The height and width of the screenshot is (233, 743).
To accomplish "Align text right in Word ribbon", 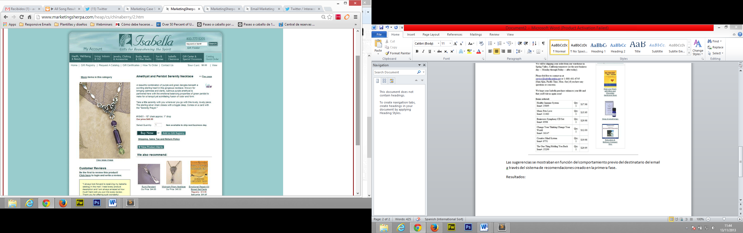I will coord(503,51).
